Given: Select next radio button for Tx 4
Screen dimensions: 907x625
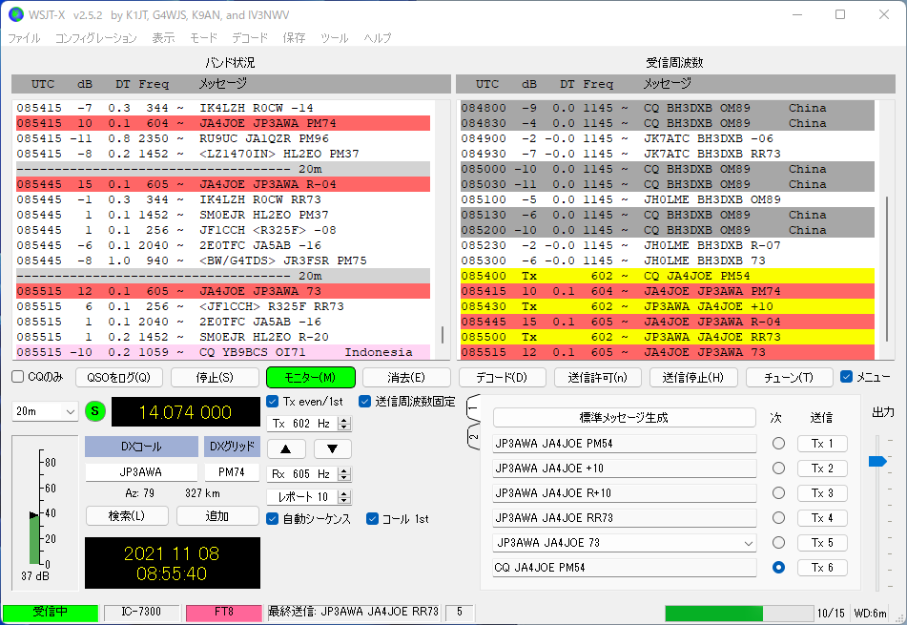Looking at the screenshot, I should pyautogui.click(x=778, y=518).
